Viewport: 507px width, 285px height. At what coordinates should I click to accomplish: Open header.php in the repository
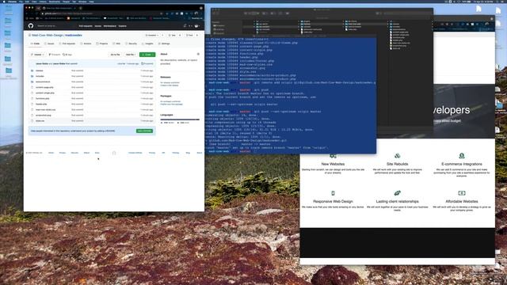click(x=41, y=104)
